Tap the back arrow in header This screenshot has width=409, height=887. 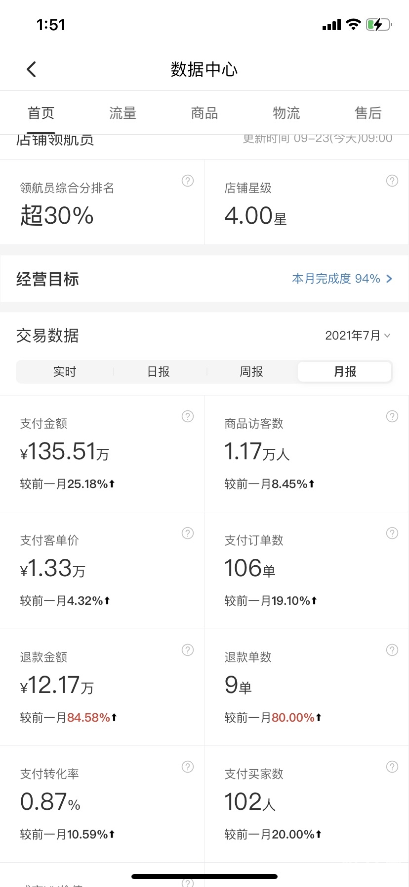pyautogui.click(x=32, y=69)
